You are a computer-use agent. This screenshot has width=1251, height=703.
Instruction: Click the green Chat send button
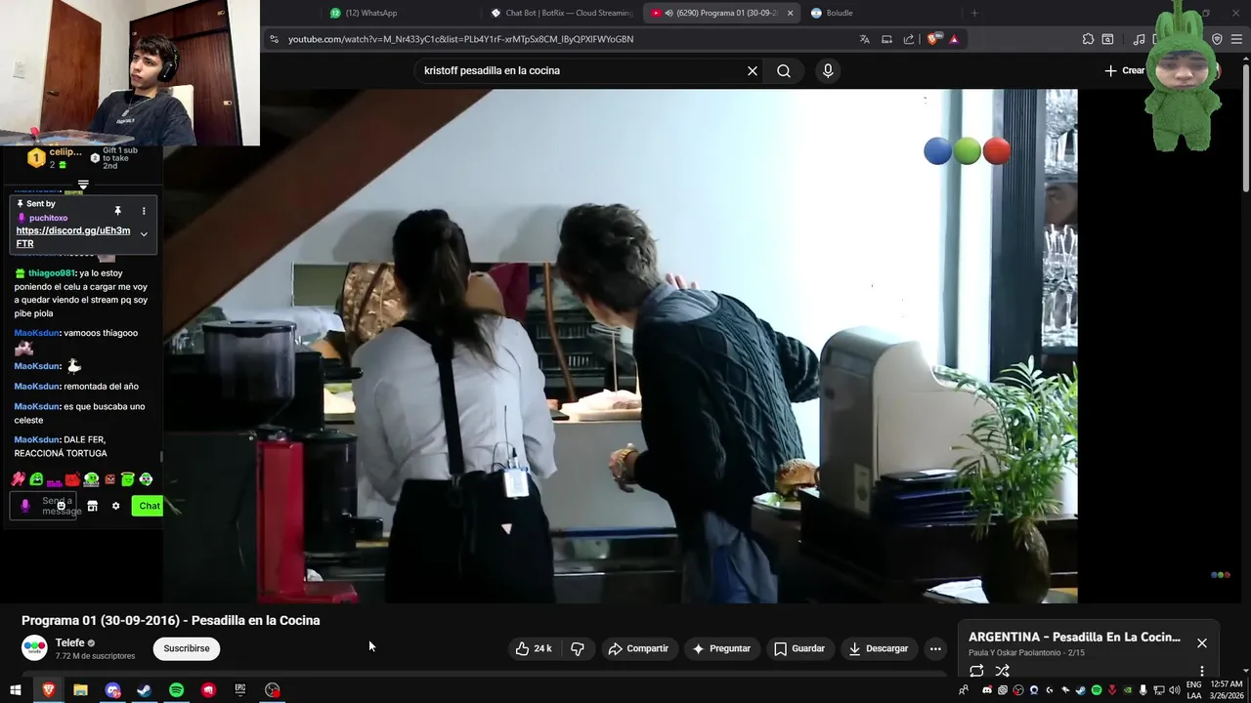[148, 506]
